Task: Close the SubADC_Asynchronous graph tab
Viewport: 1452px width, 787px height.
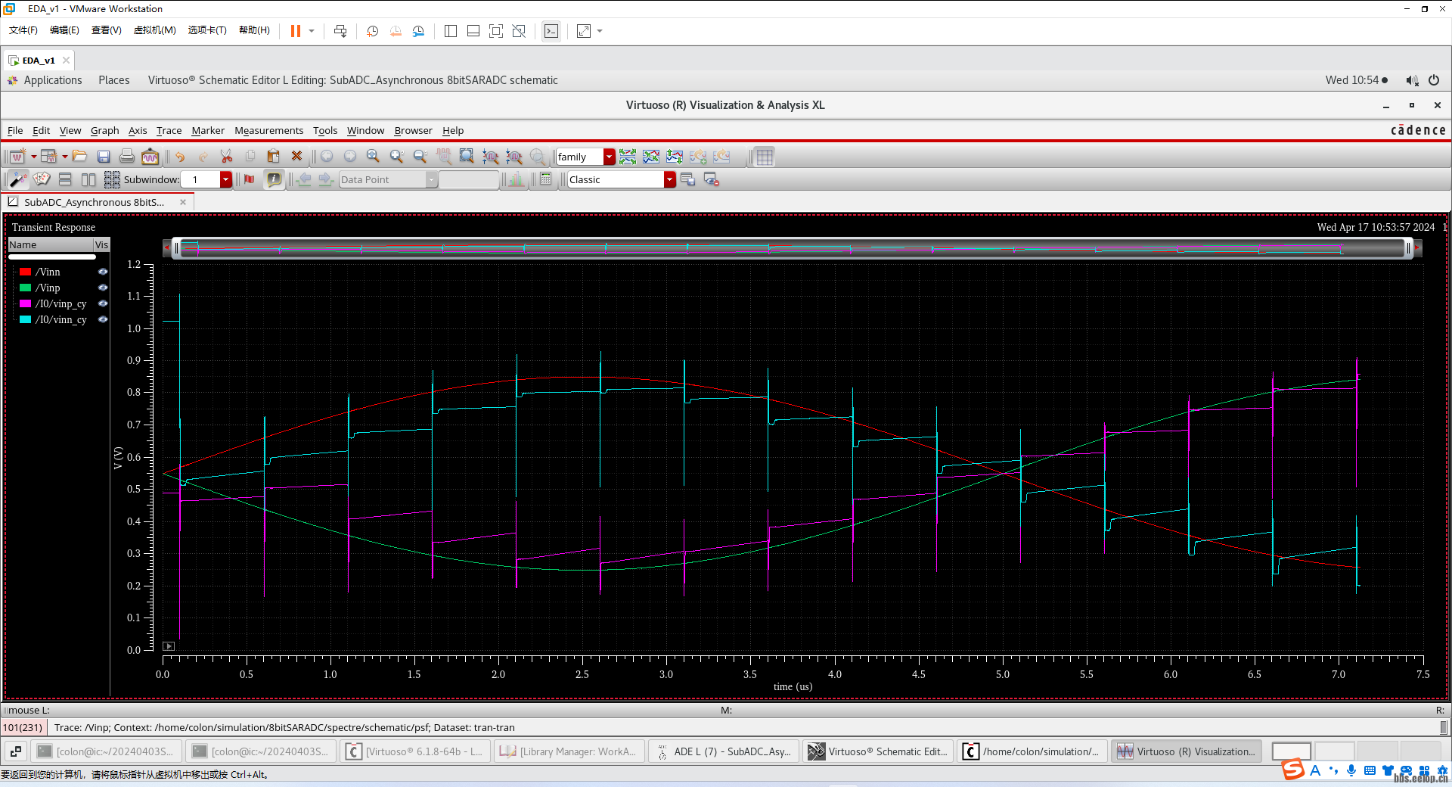Action: pyautogui.click(x=183, y=202)
